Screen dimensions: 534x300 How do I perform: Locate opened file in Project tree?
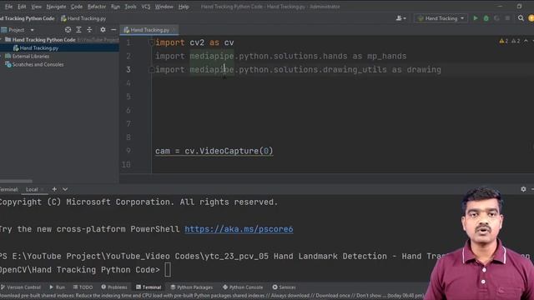(x=68, y=30)
